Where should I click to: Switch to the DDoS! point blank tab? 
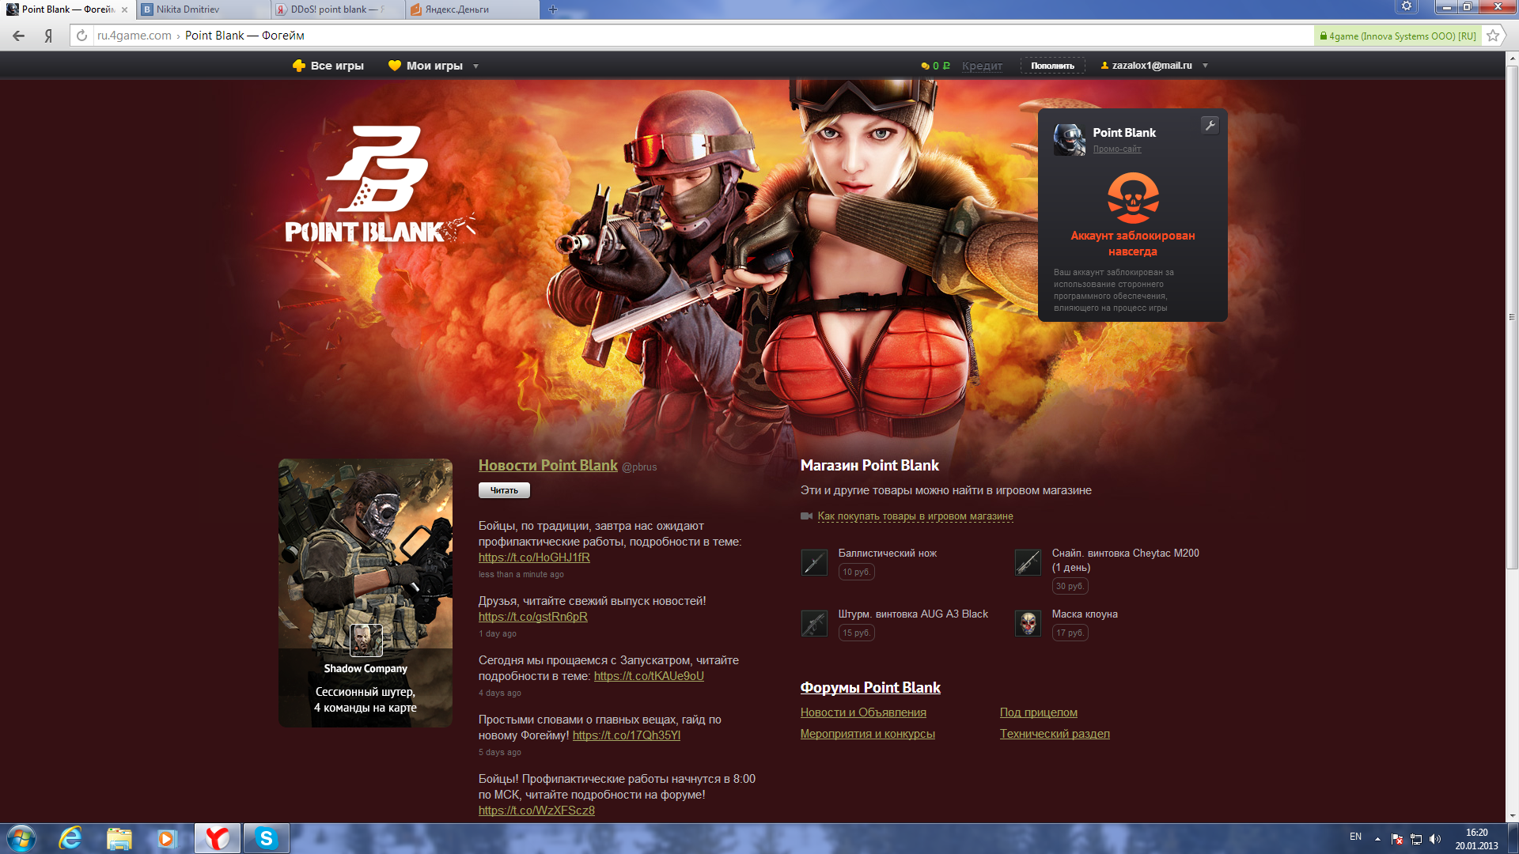tap(338, 9)
